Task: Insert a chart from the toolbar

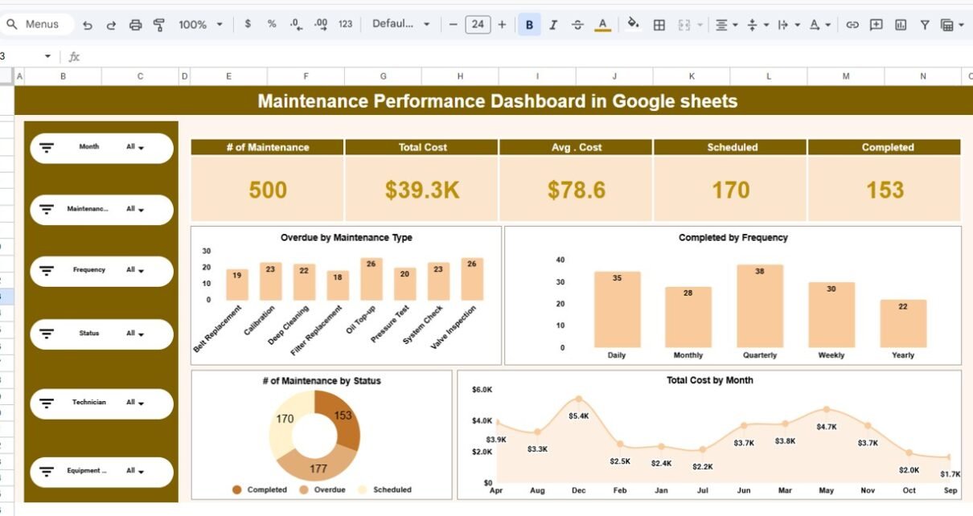Action: (901, 25)
